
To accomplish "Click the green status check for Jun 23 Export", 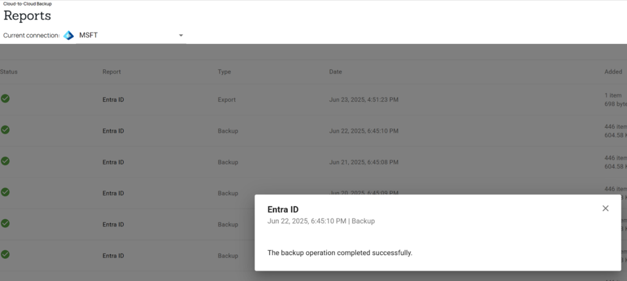I will coord(5,99).
